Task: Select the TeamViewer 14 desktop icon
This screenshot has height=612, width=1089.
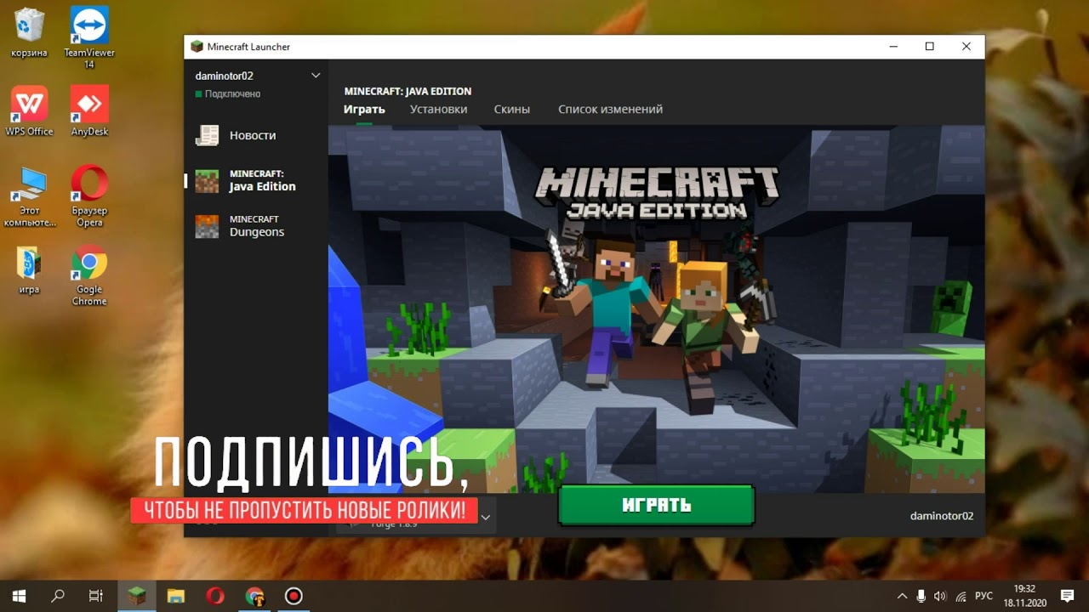Action: [88, 38]
